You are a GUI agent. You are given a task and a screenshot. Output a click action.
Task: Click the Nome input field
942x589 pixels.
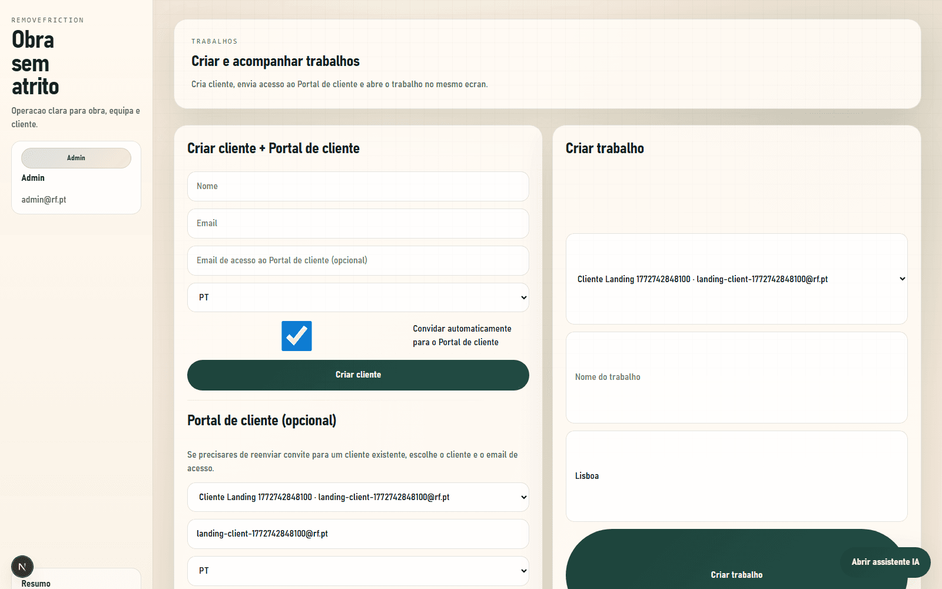357,186
